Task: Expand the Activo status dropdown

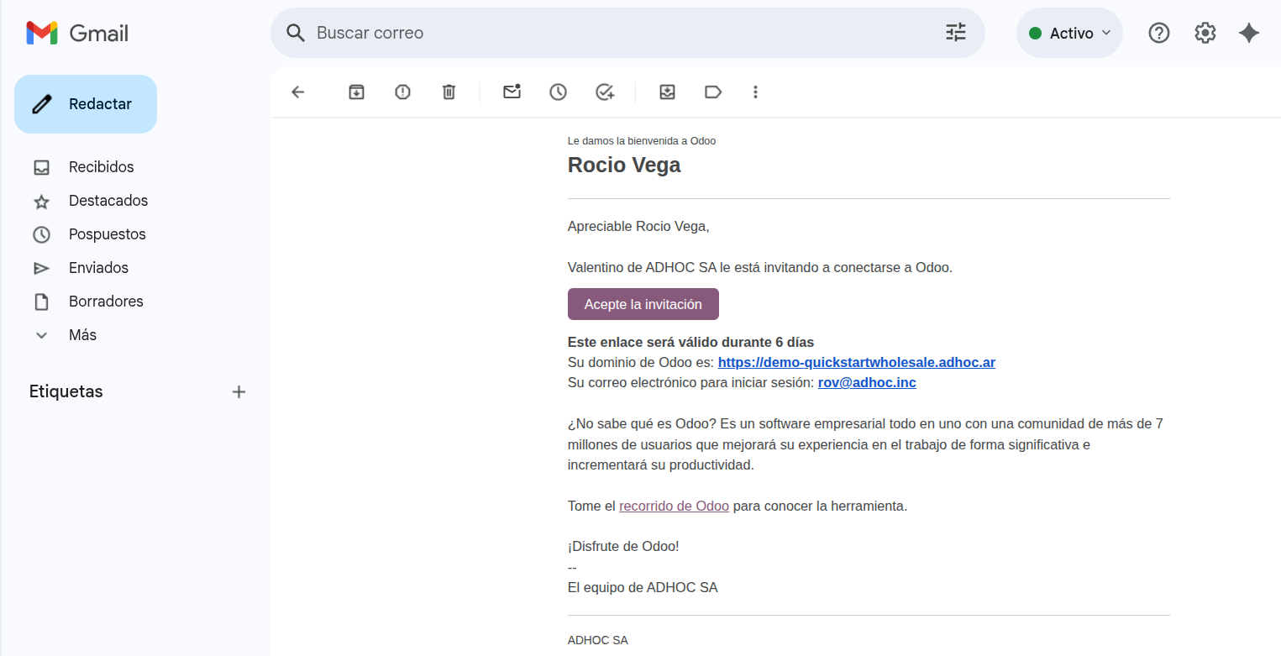Action: point(1069,34)
